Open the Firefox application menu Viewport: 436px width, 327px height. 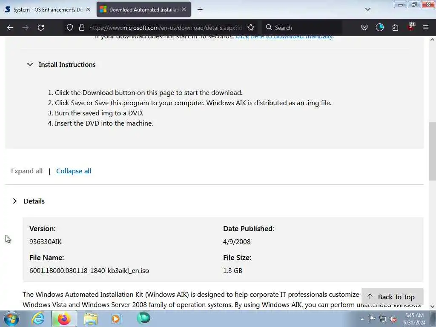[426, 28]
